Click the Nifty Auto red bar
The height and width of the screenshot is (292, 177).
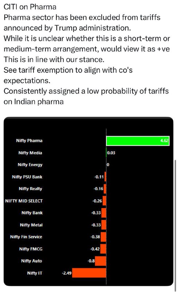(x=101, y=261)
